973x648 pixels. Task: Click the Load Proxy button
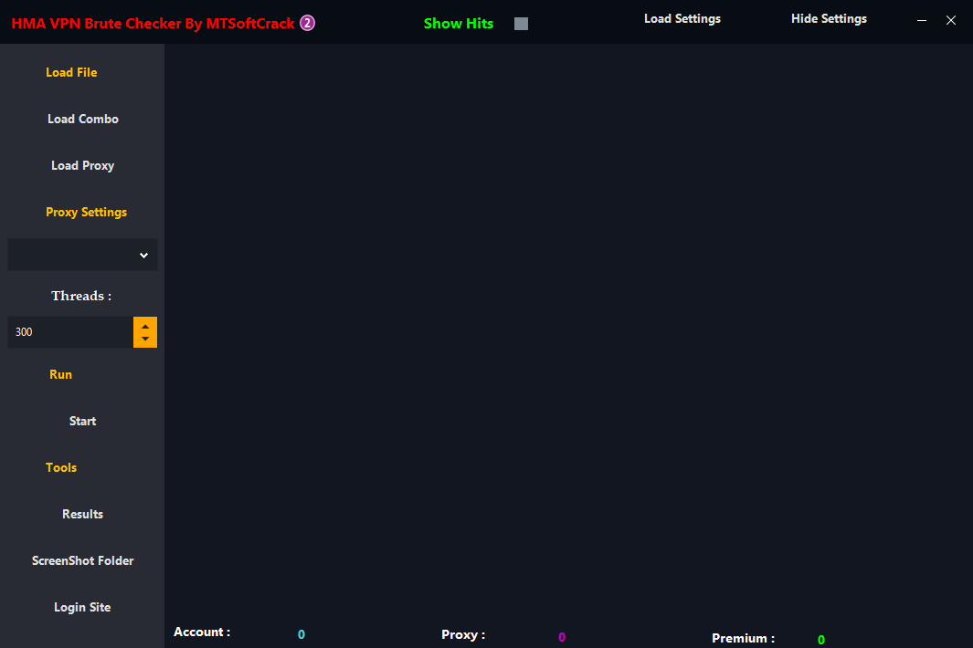point(82,165)
